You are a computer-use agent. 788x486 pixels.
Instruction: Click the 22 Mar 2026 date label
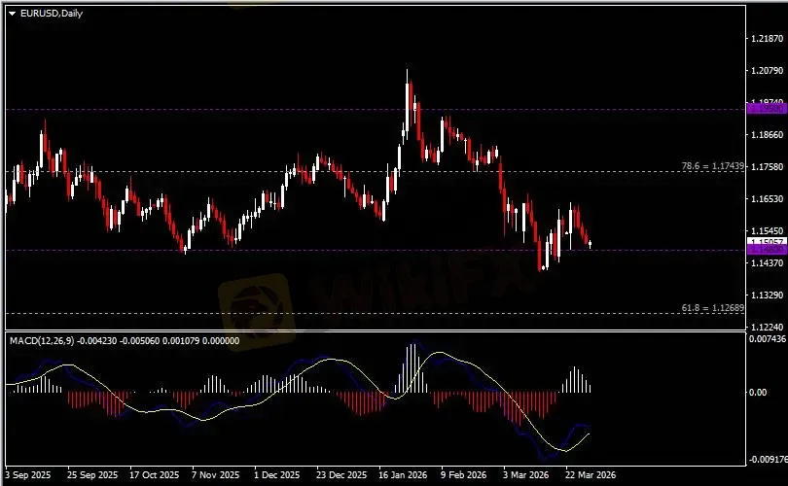pyautogui.click(x=586, y=475)
